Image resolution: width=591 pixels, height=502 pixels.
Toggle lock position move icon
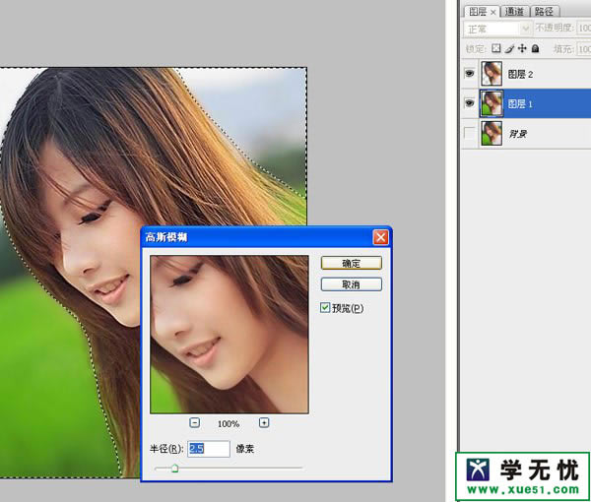pos(522,48)
